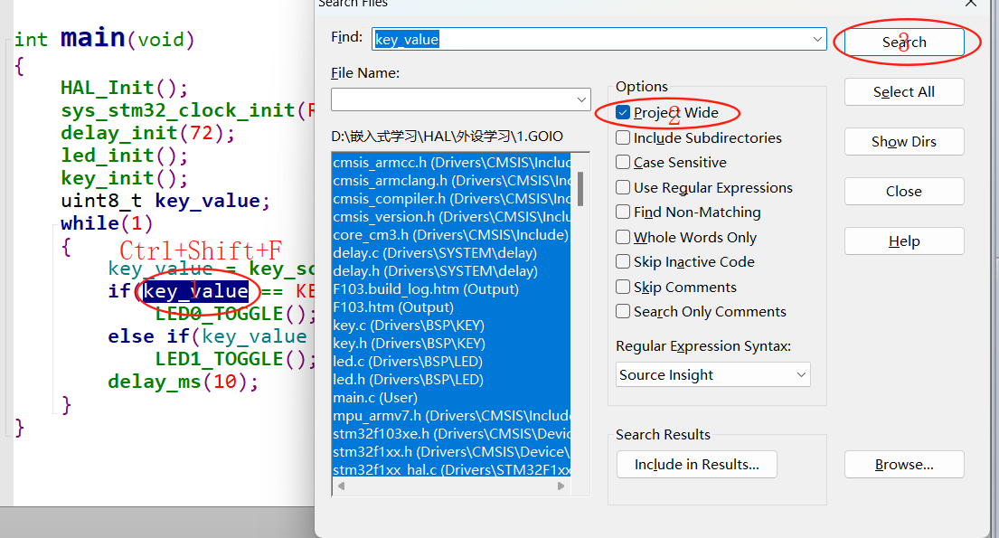
Task: Turn on Case Sensitive search
Action: [x=623, y=163]
